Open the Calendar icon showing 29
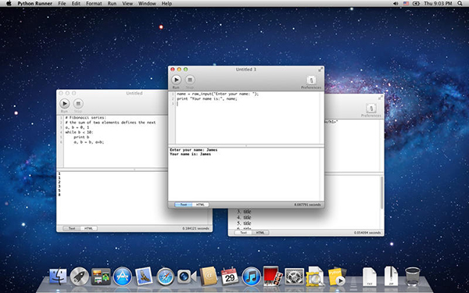 tap(229, 276)
